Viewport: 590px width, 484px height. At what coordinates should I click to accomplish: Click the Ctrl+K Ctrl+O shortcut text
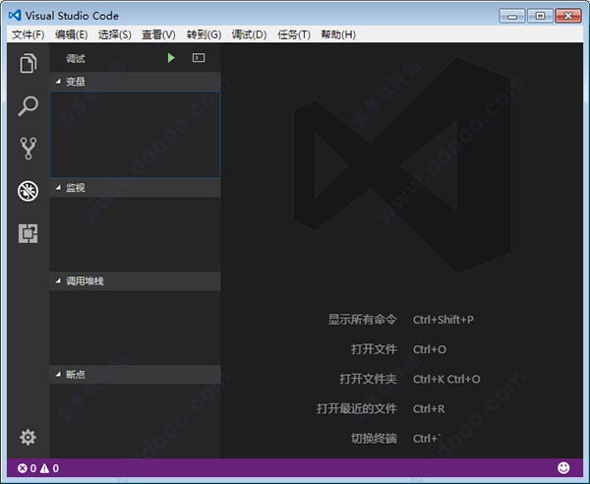446,379
